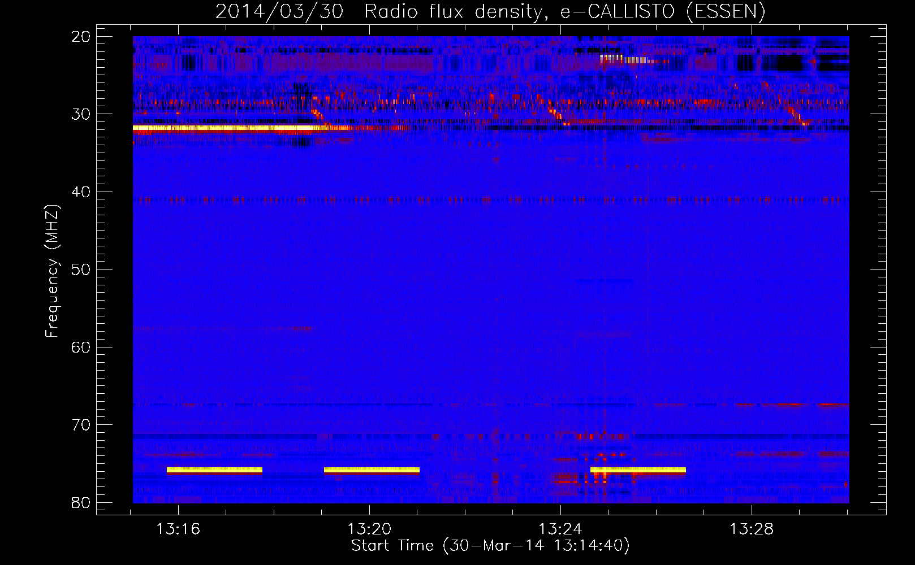Click the 70 frequency tick label
The width and height of the screenshot is (915, 565).
[81, 425]
